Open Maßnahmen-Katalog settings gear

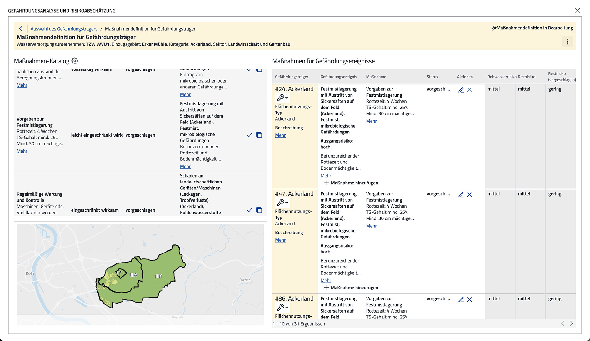coord(75,61)
